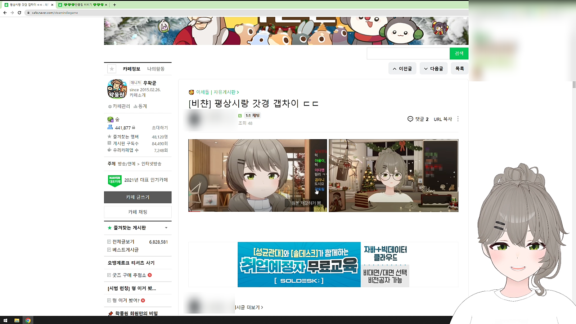The width and height of the screenshot is (576, 324).
Task: Click the NAVER 대표카페 badge icon
Action: pos(115,181)
